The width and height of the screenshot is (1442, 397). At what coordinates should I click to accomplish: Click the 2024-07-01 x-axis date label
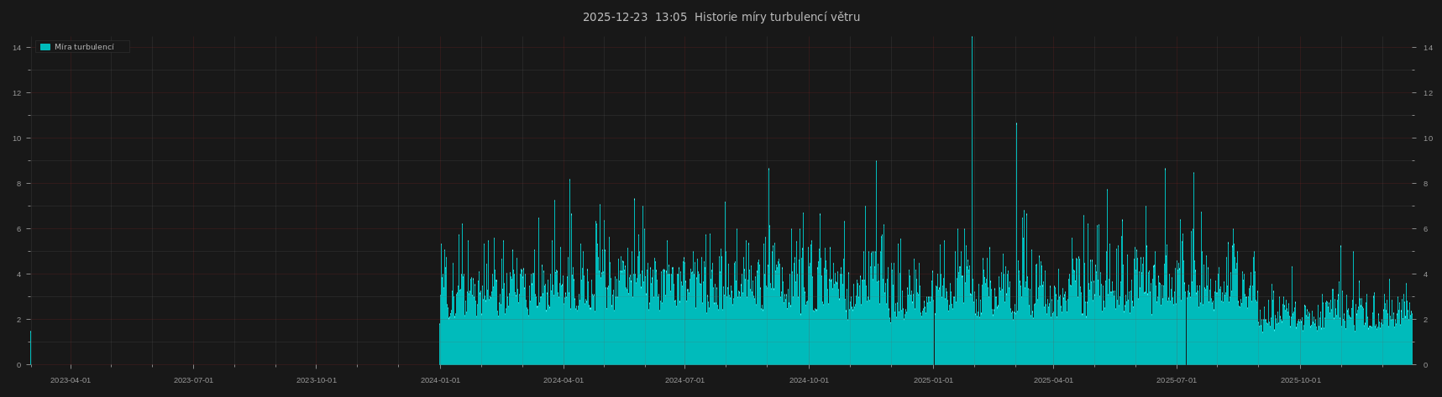(x=685, y=380)
